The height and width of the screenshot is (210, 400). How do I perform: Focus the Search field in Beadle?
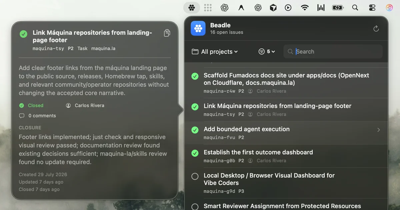(333, 52)
